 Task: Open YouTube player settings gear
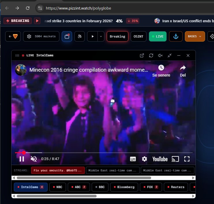(144, 159)
